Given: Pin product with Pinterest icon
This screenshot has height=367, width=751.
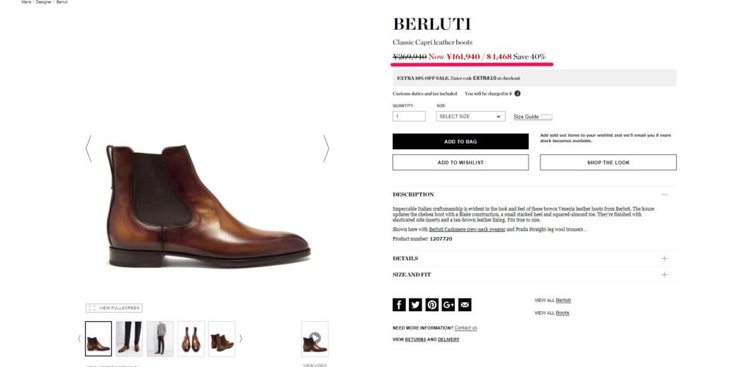Looking at the screenshot, I should click(432, 305).
